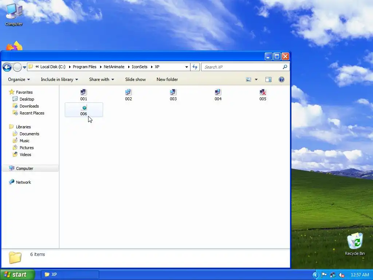
Task: Click NetAnimate in address path
Action: (x=114, y=67)
